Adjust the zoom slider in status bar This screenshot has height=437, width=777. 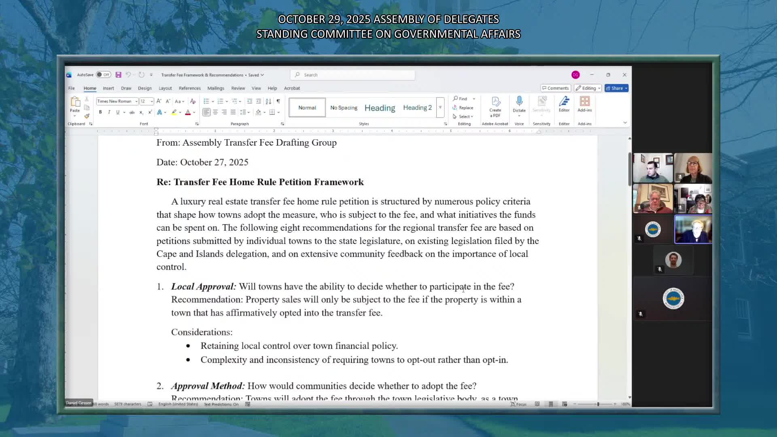[598, 404]
